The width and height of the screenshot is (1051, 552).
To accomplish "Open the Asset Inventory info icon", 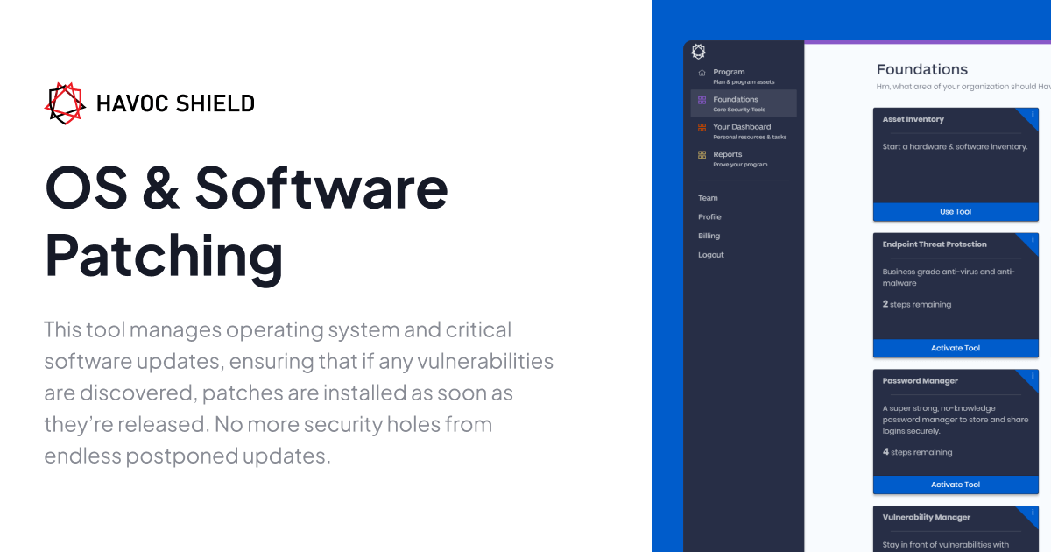I will coord(1033,113).
